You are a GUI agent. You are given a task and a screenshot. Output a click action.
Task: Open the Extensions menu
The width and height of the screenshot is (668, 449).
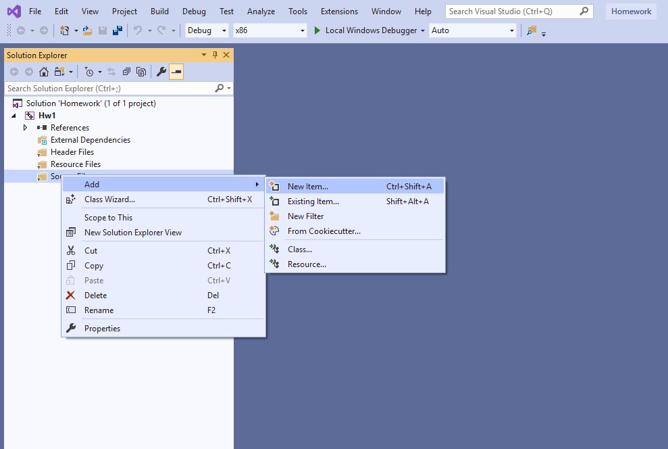(x=339, y=11)
